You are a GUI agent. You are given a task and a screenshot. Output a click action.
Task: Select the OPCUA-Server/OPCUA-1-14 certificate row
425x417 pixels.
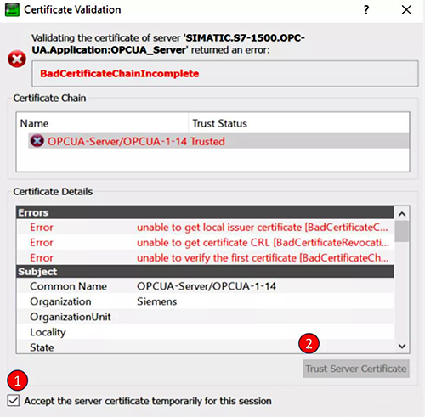(218, 141)
